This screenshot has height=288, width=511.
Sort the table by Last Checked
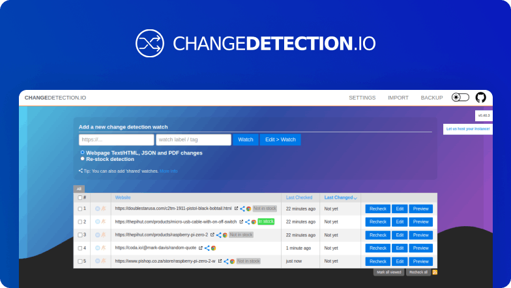299,197
